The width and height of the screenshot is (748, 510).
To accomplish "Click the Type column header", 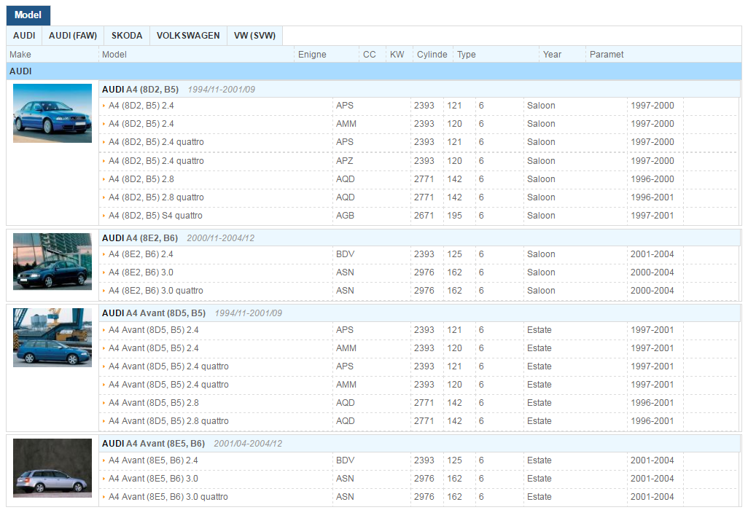I will tap(467, 55).
